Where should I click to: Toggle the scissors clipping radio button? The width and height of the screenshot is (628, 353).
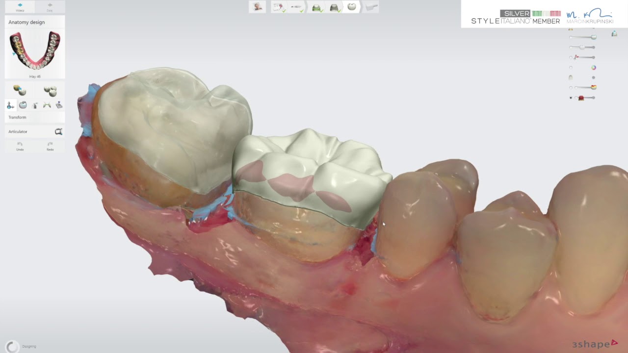571,57
